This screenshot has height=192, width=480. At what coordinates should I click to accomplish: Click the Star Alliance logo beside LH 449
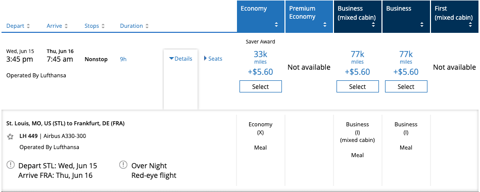(11, 136)
